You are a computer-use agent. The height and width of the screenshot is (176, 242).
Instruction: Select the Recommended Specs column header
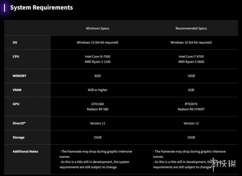191,29
